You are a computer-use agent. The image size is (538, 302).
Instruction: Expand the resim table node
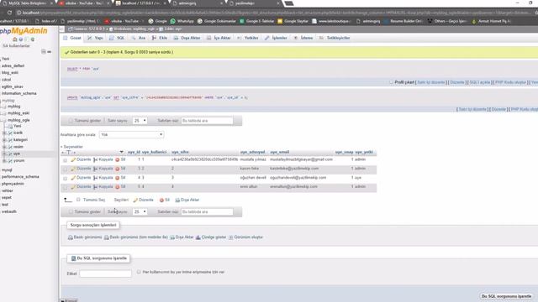point(4,147)
